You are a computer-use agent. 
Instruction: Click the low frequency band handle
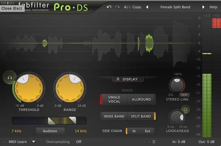pos(51,121)
